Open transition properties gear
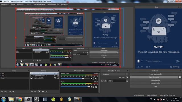Screen dimensions: 182x102 (x=127, y=77)
